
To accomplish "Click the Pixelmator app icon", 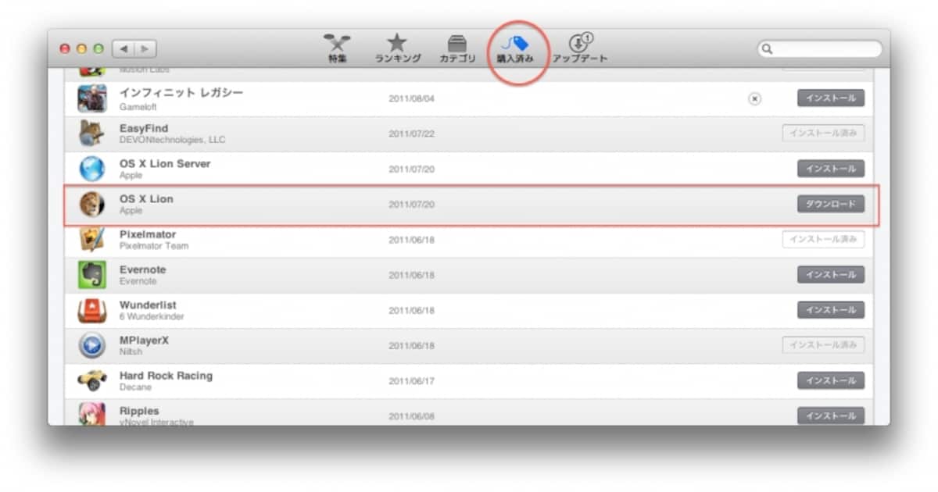I will [x=92, y=239].
